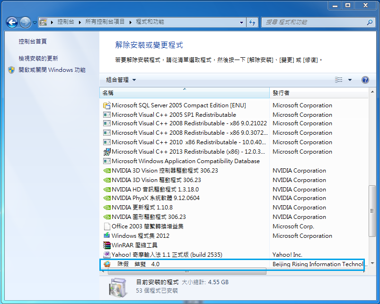Viewport: 380px width, 304px height.
Task: Click NVIDIA 3D Vision 驅動程式 306.23 icon
Action: click(x=107, y=180)
